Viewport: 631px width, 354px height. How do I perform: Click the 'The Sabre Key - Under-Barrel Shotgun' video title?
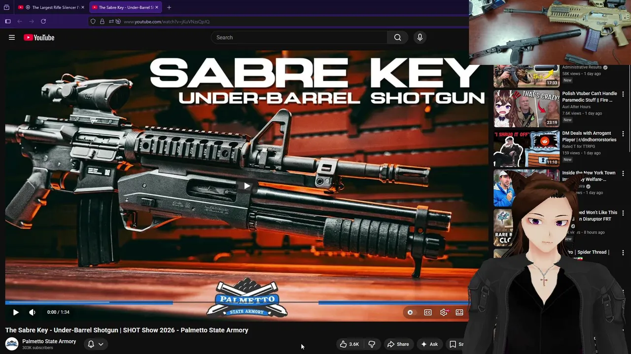click(127, 330)
